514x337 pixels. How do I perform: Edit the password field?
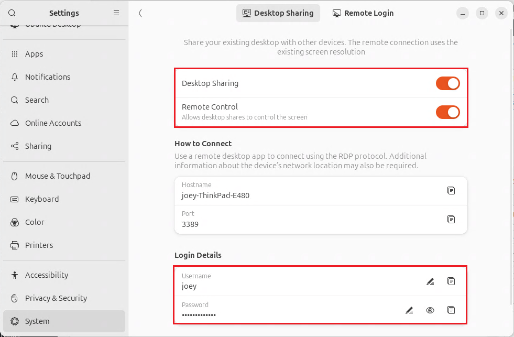(409, 310)
